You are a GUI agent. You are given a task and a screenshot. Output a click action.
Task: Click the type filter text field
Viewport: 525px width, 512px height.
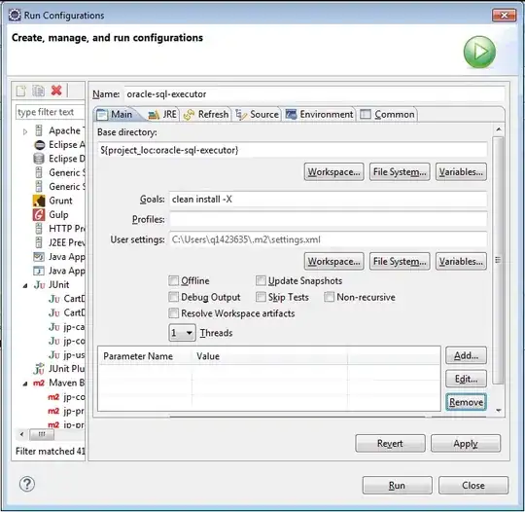[x=51, y=112]
